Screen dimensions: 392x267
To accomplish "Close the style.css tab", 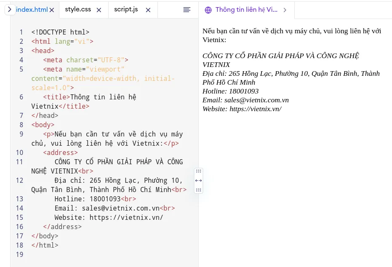I will (x=99, y=9).
